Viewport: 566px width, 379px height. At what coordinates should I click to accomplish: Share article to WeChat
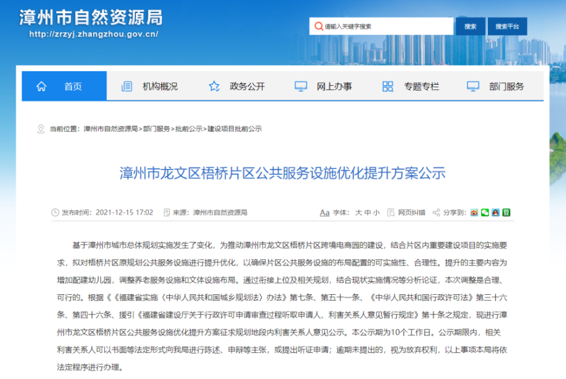pos(485,212)
